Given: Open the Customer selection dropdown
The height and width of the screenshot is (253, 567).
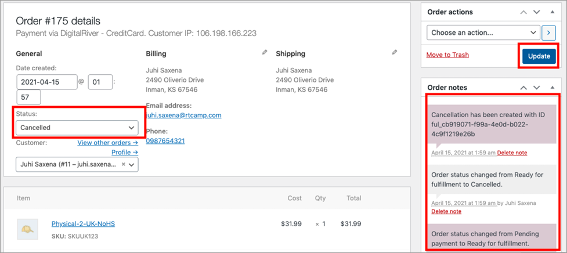Looking at the screenshot, I should [77, 164].
